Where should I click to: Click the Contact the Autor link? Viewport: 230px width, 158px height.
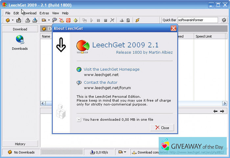pyautogui.click(x=101, y=82)
